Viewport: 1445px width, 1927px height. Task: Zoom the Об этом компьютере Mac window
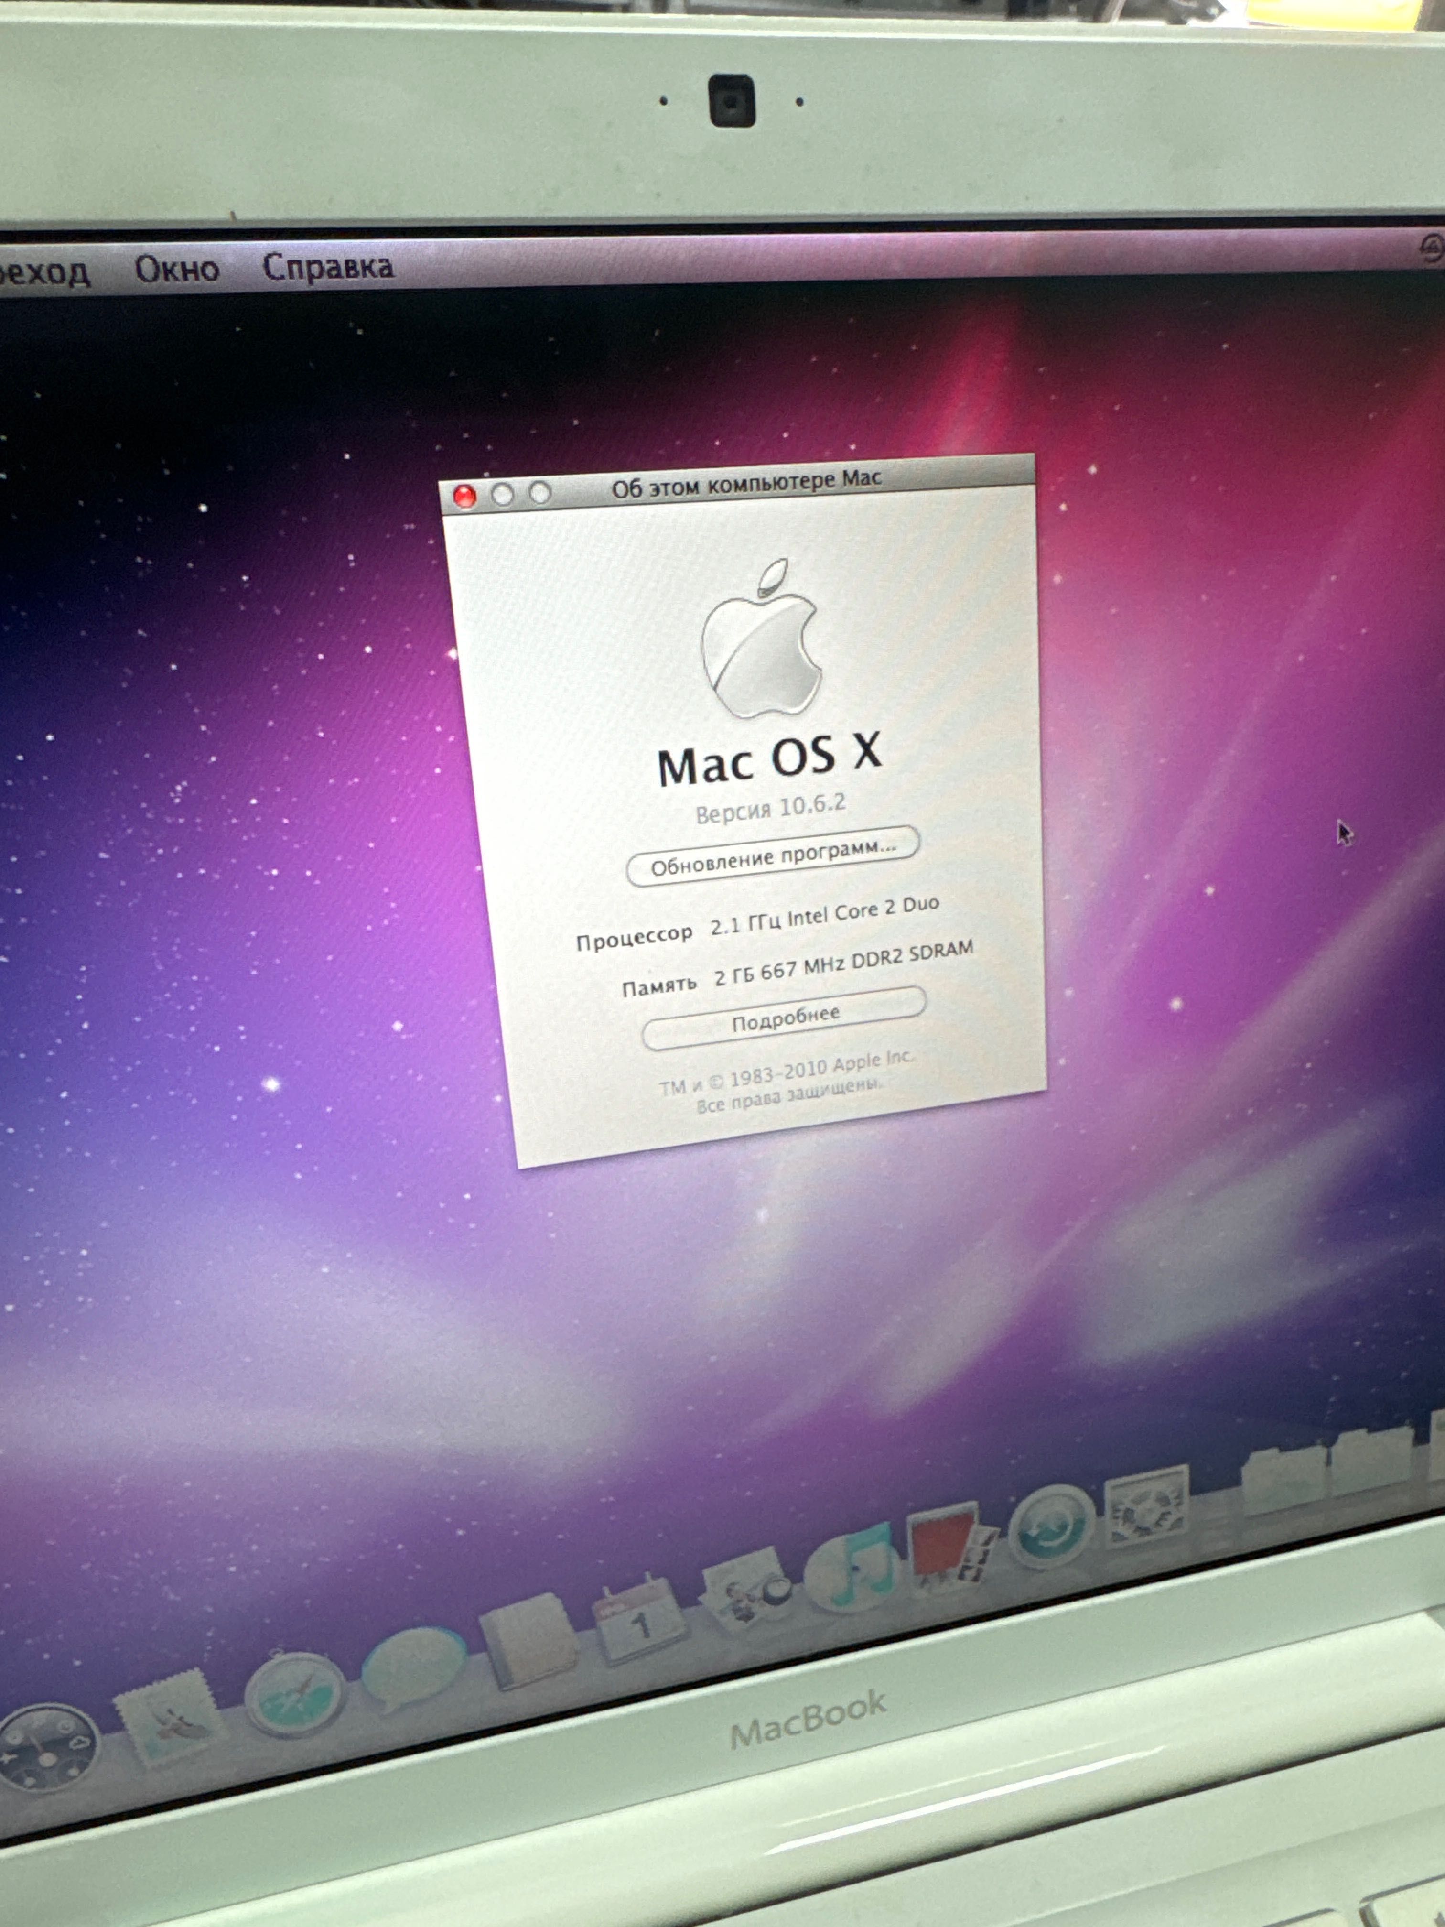point(540,492)
